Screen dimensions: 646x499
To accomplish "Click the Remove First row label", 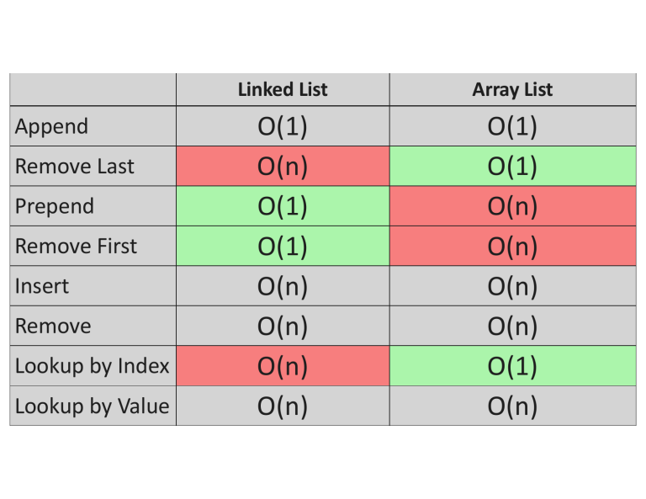I will point(76,247).
